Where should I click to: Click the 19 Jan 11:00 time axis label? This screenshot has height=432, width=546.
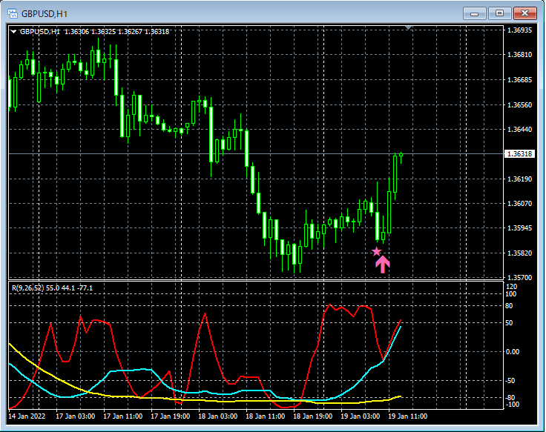click(407, 416)
